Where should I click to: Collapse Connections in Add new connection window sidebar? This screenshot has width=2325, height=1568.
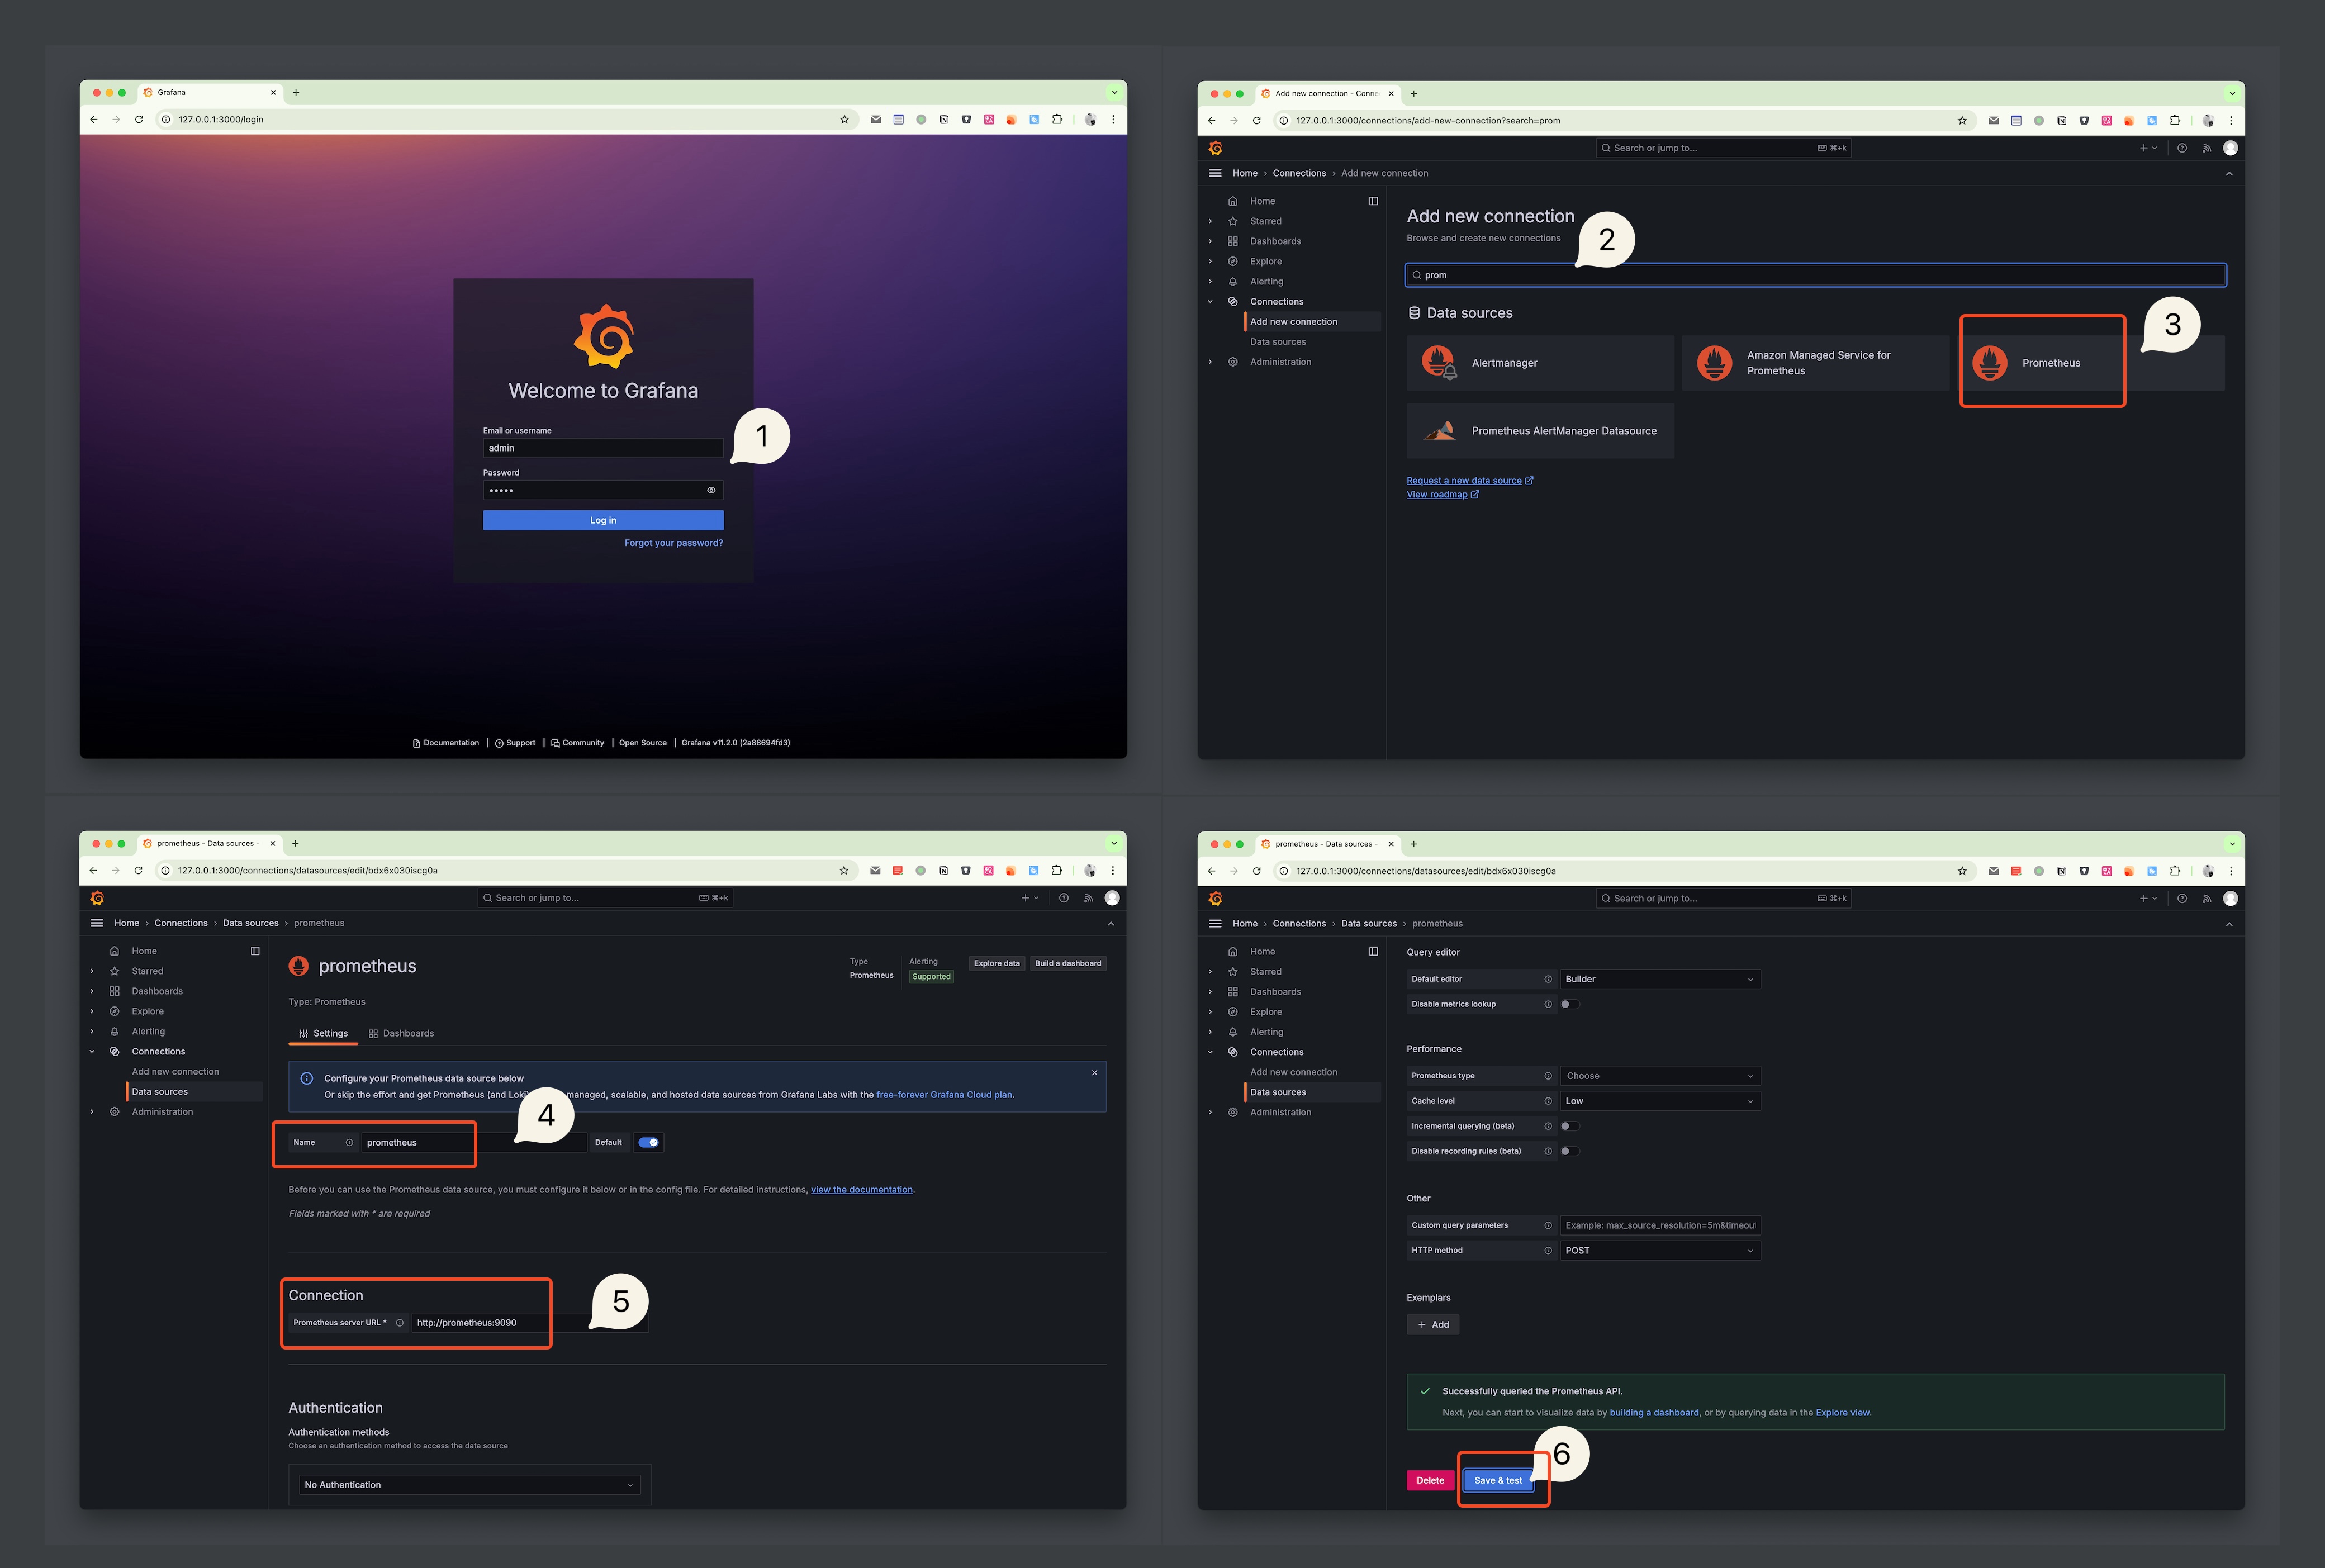tap(1210, 301)
